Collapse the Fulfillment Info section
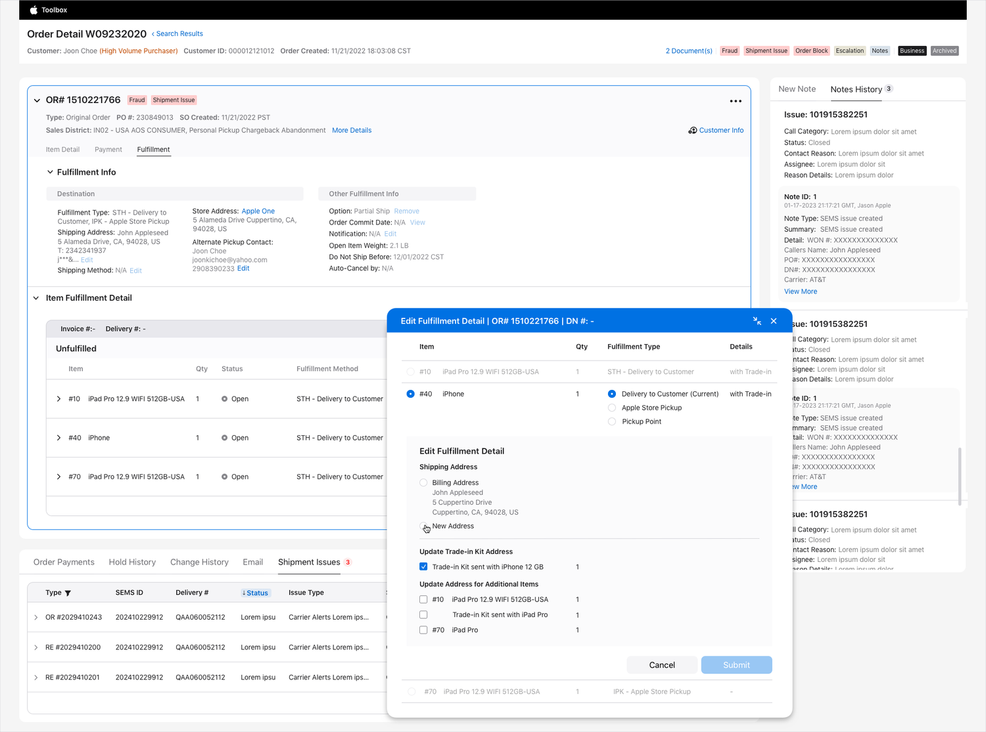The height and width of the screenshot is (732, 986). [50, 172]
